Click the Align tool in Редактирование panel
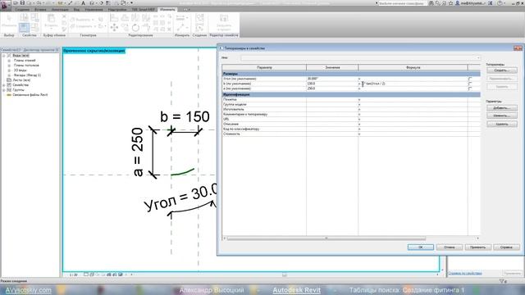525x295 pixels. (x=114, y=17)
